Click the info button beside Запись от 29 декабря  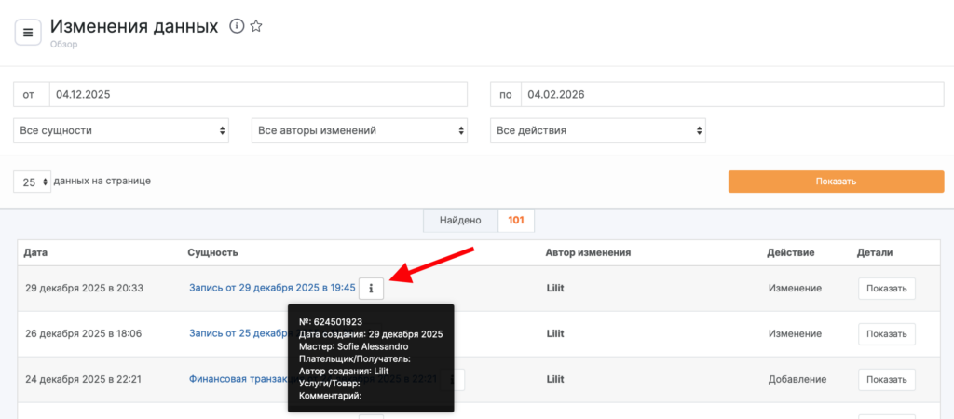click(371, 289)
